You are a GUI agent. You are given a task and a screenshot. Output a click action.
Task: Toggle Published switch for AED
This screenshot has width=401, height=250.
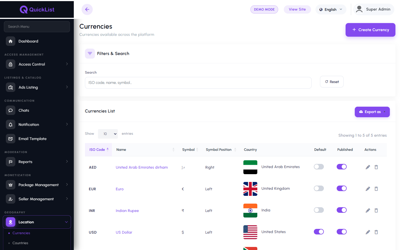342,167
